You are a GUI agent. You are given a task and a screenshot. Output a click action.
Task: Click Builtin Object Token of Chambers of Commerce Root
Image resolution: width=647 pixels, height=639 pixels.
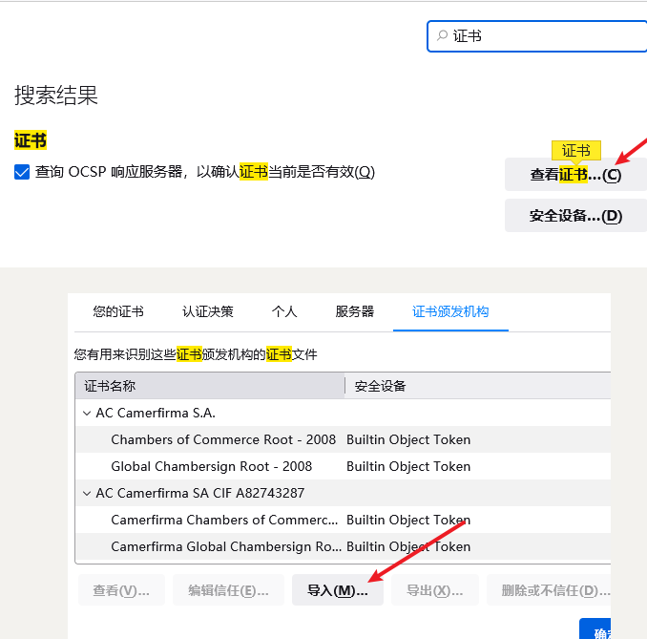[408, 439]
